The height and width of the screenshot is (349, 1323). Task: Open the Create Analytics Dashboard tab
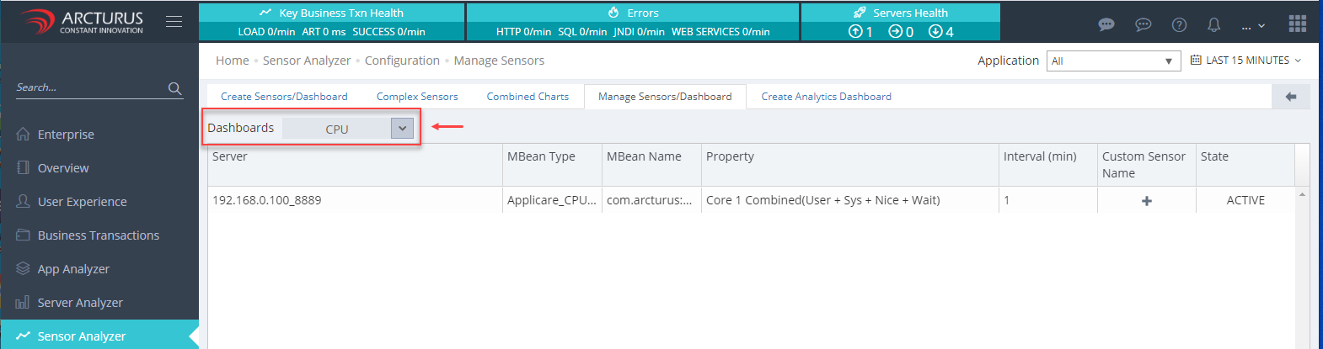pyautogui.click(x=826, y=97)
